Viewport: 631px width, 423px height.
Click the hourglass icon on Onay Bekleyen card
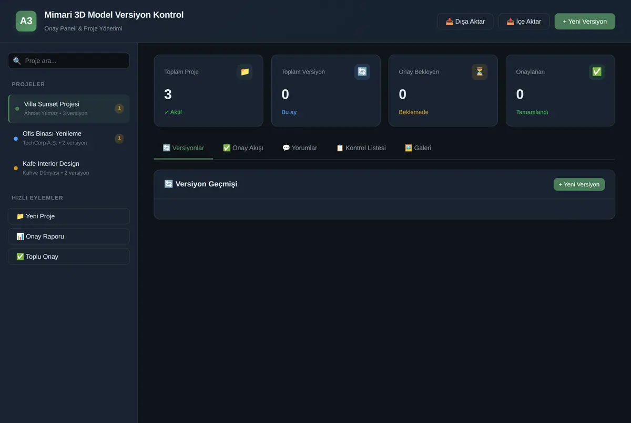point(480,72)
